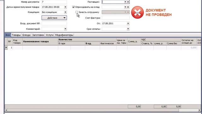Viewport: 202px width, 114px height.
Task: Open warehouse dropdown next to Оприходовать на склад
Action: coord(125,7)
